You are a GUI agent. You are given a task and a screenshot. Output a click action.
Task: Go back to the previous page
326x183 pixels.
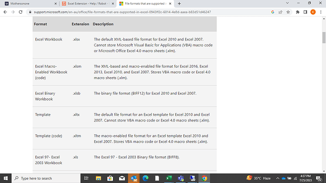(x=5, y=12)
